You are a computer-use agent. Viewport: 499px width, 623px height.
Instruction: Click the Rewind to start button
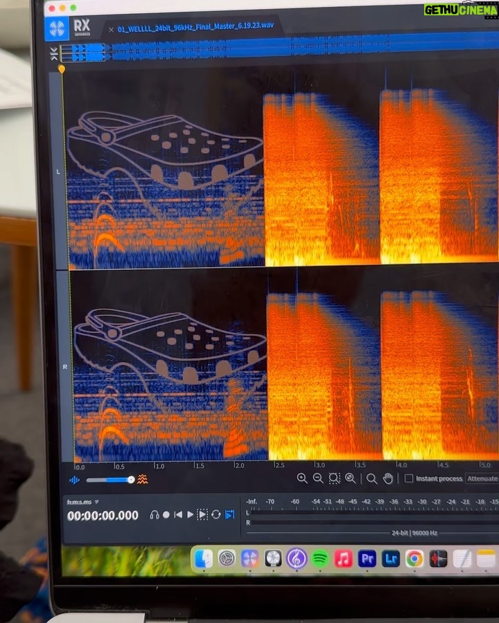tap(178, 515)
